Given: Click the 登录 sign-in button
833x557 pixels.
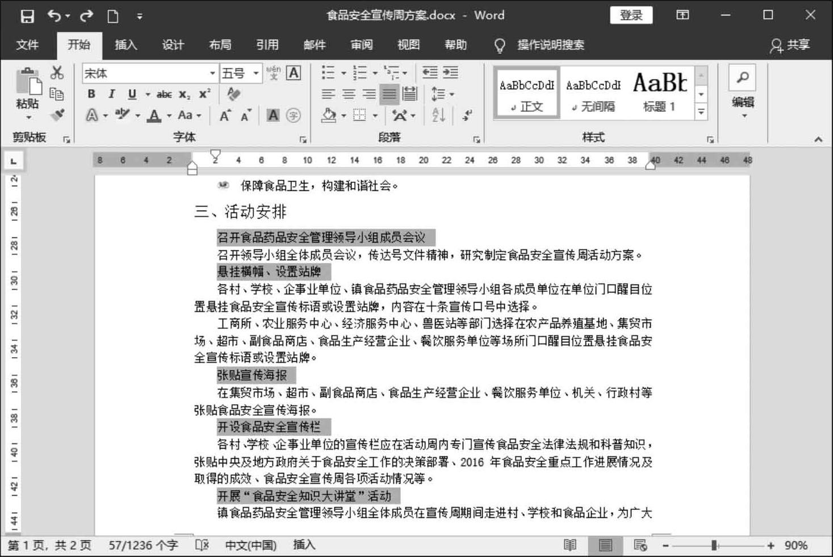Looking at the screenshot, I should pyautogui.click(x=631, y=15).
